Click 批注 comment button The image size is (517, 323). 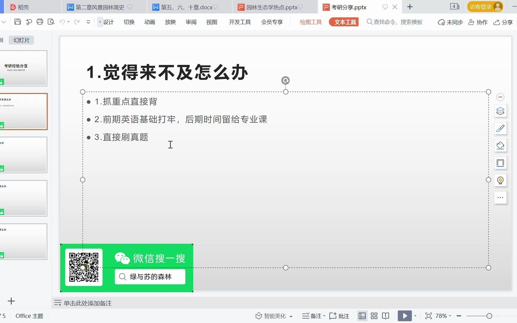339,316
